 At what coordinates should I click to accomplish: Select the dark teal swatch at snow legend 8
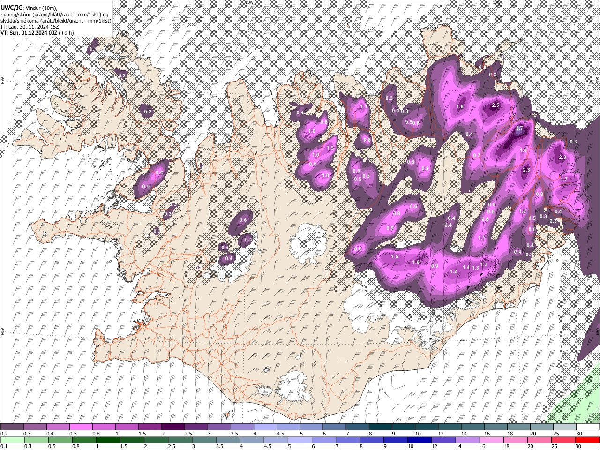coord(380,427)
